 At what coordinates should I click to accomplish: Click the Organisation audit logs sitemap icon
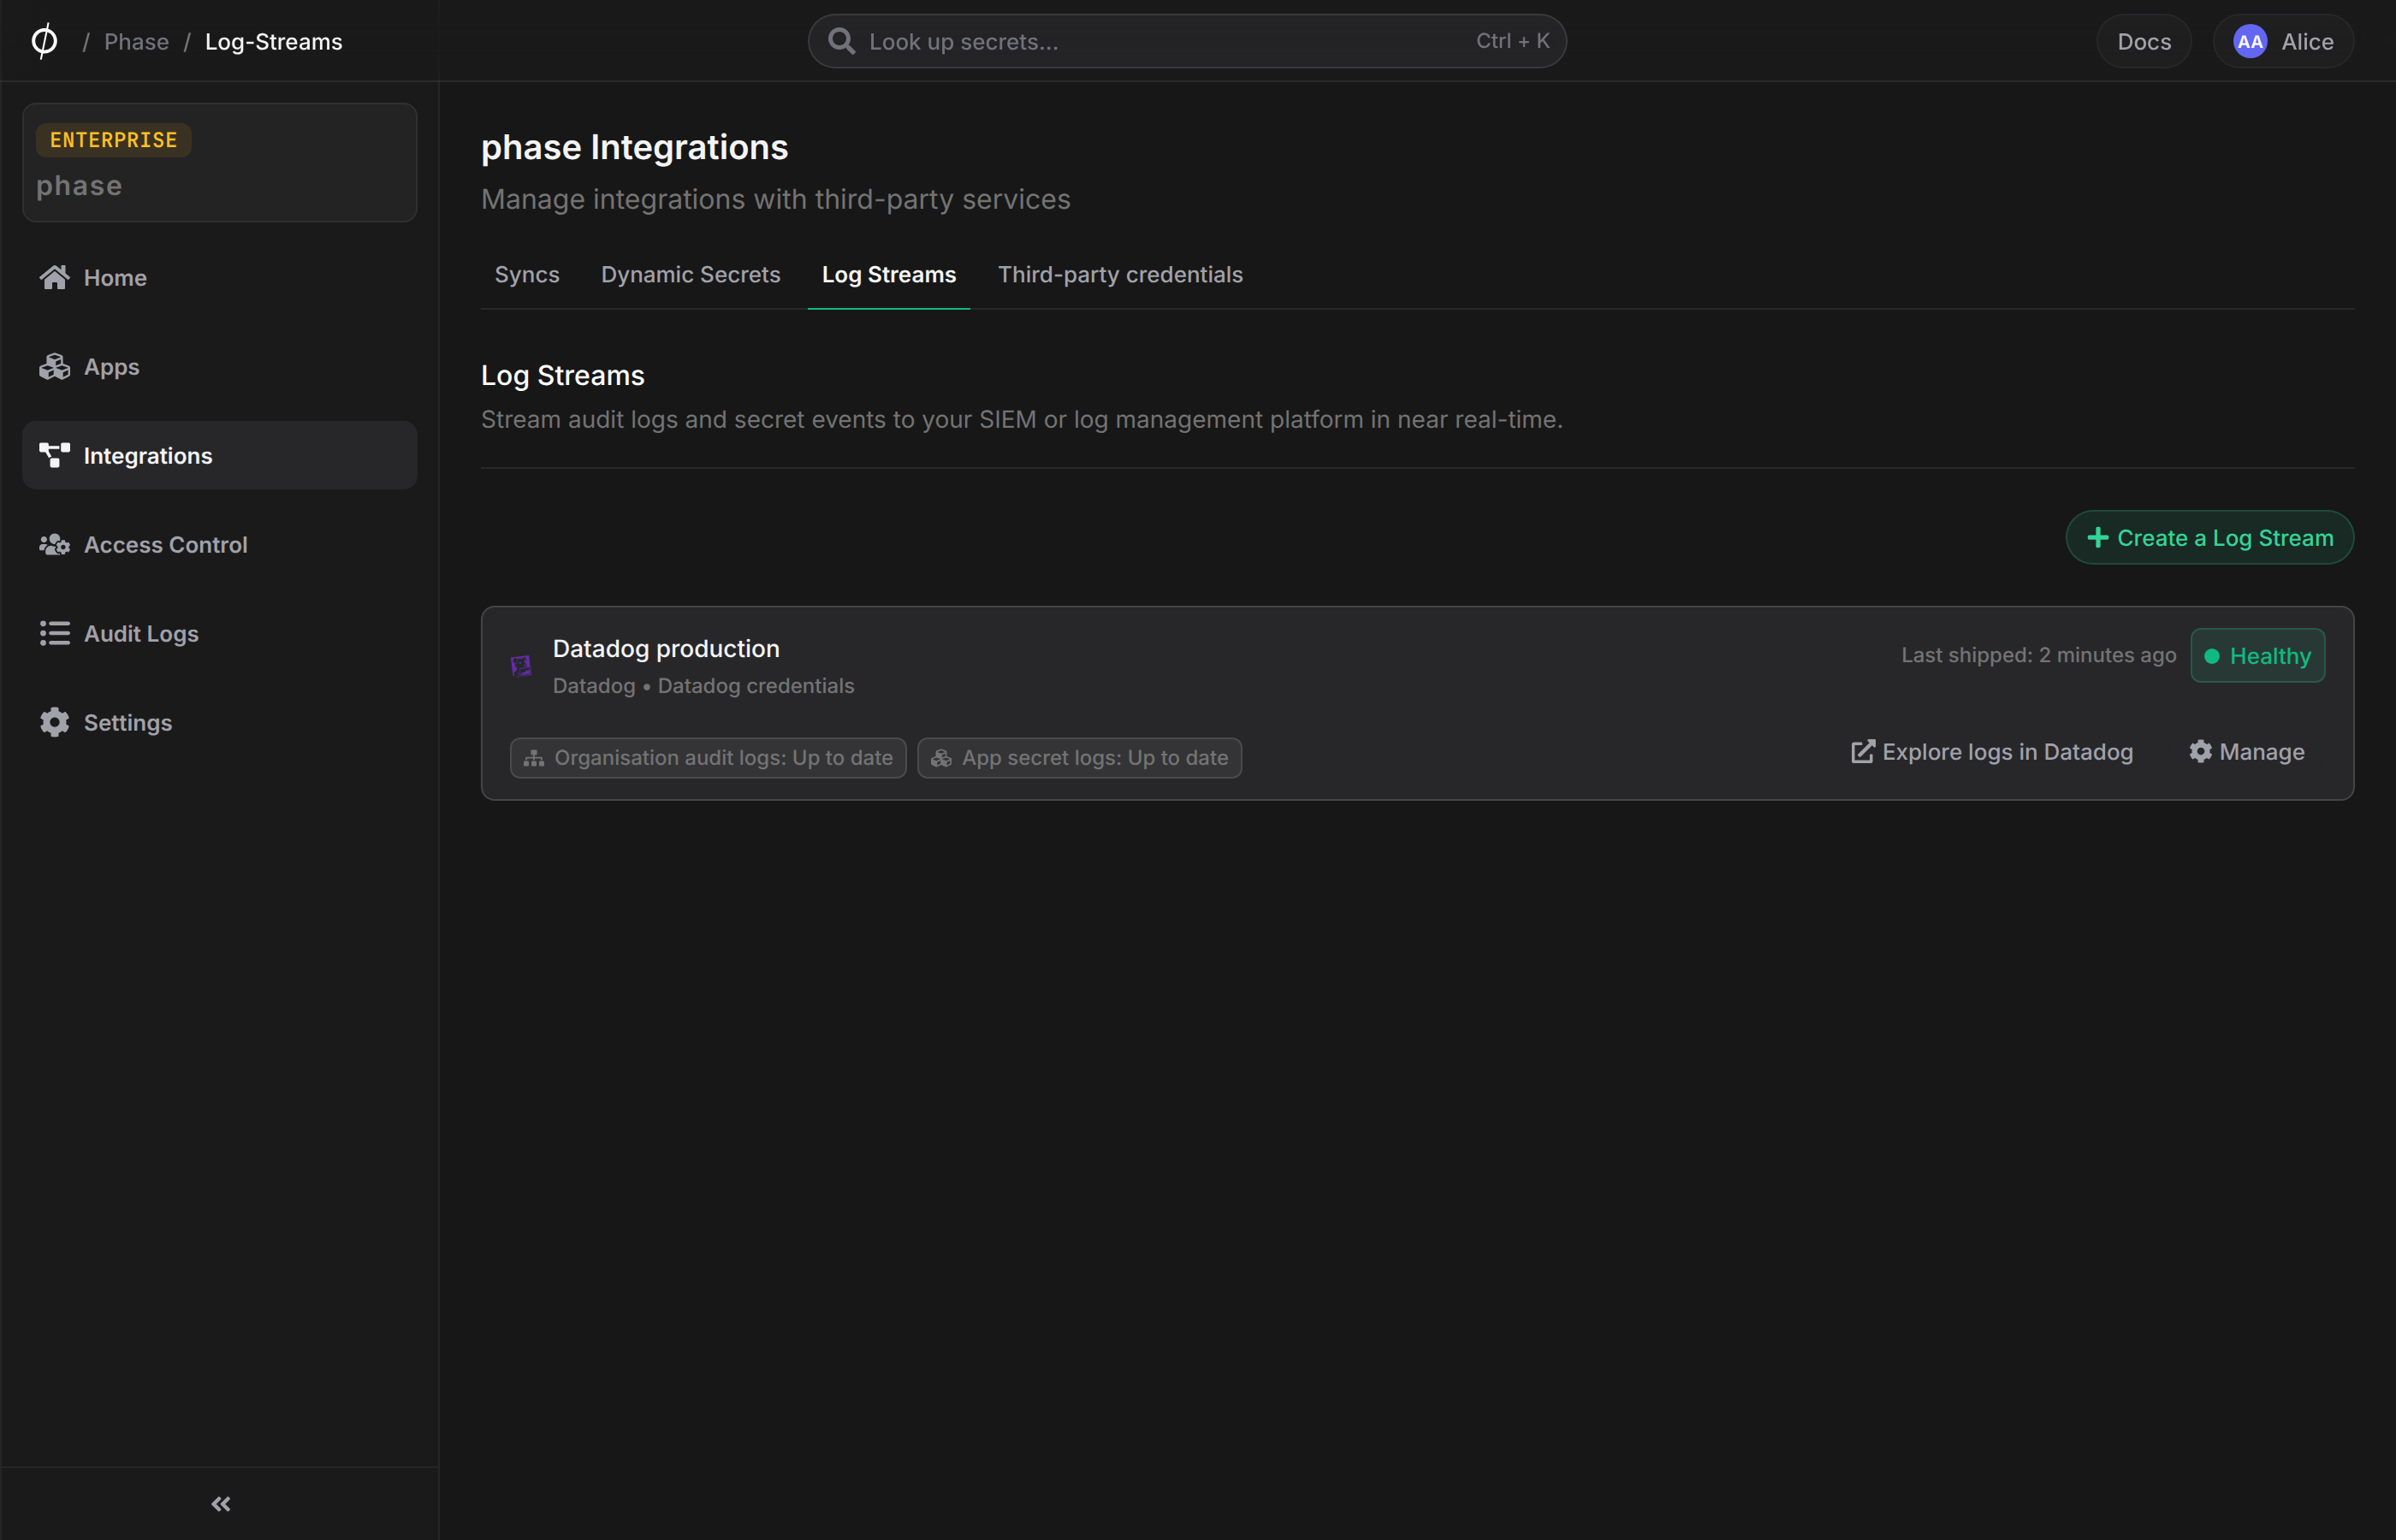(x=534, y=758)
